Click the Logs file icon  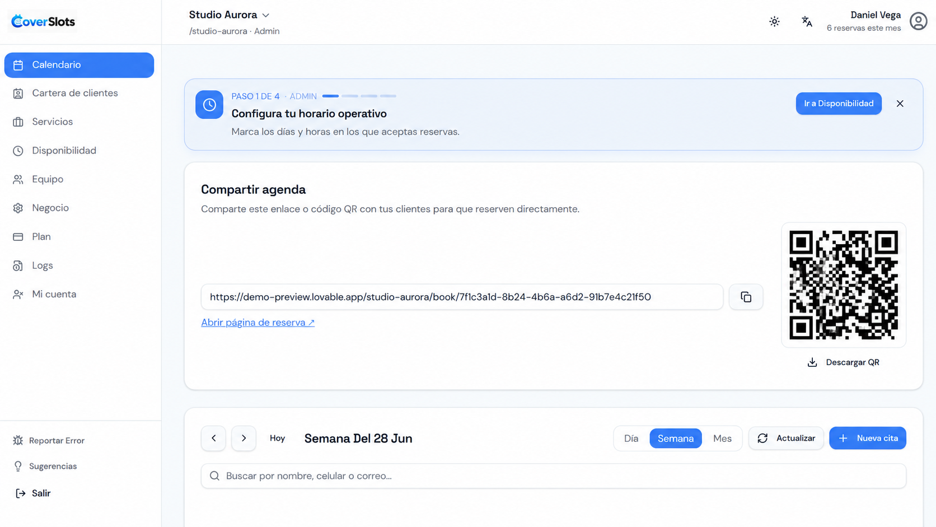click(x=18, y=265)
